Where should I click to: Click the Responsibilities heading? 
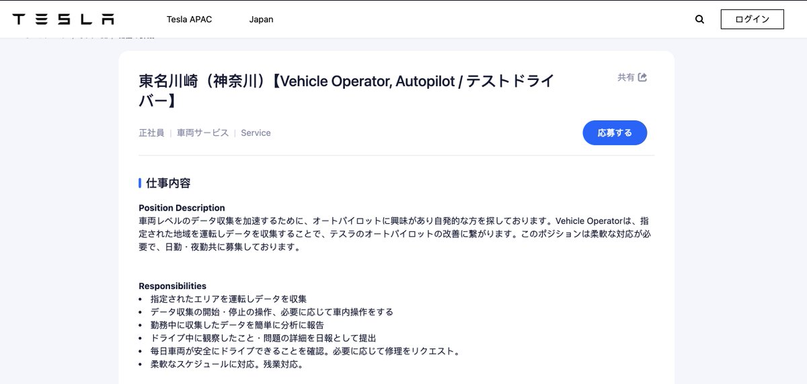172,286
